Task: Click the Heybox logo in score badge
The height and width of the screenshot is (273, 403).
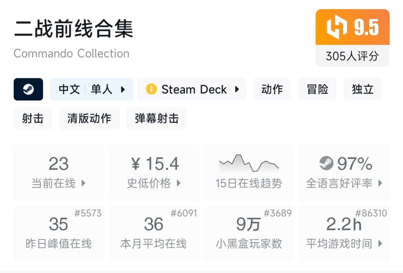Action: 337,27
